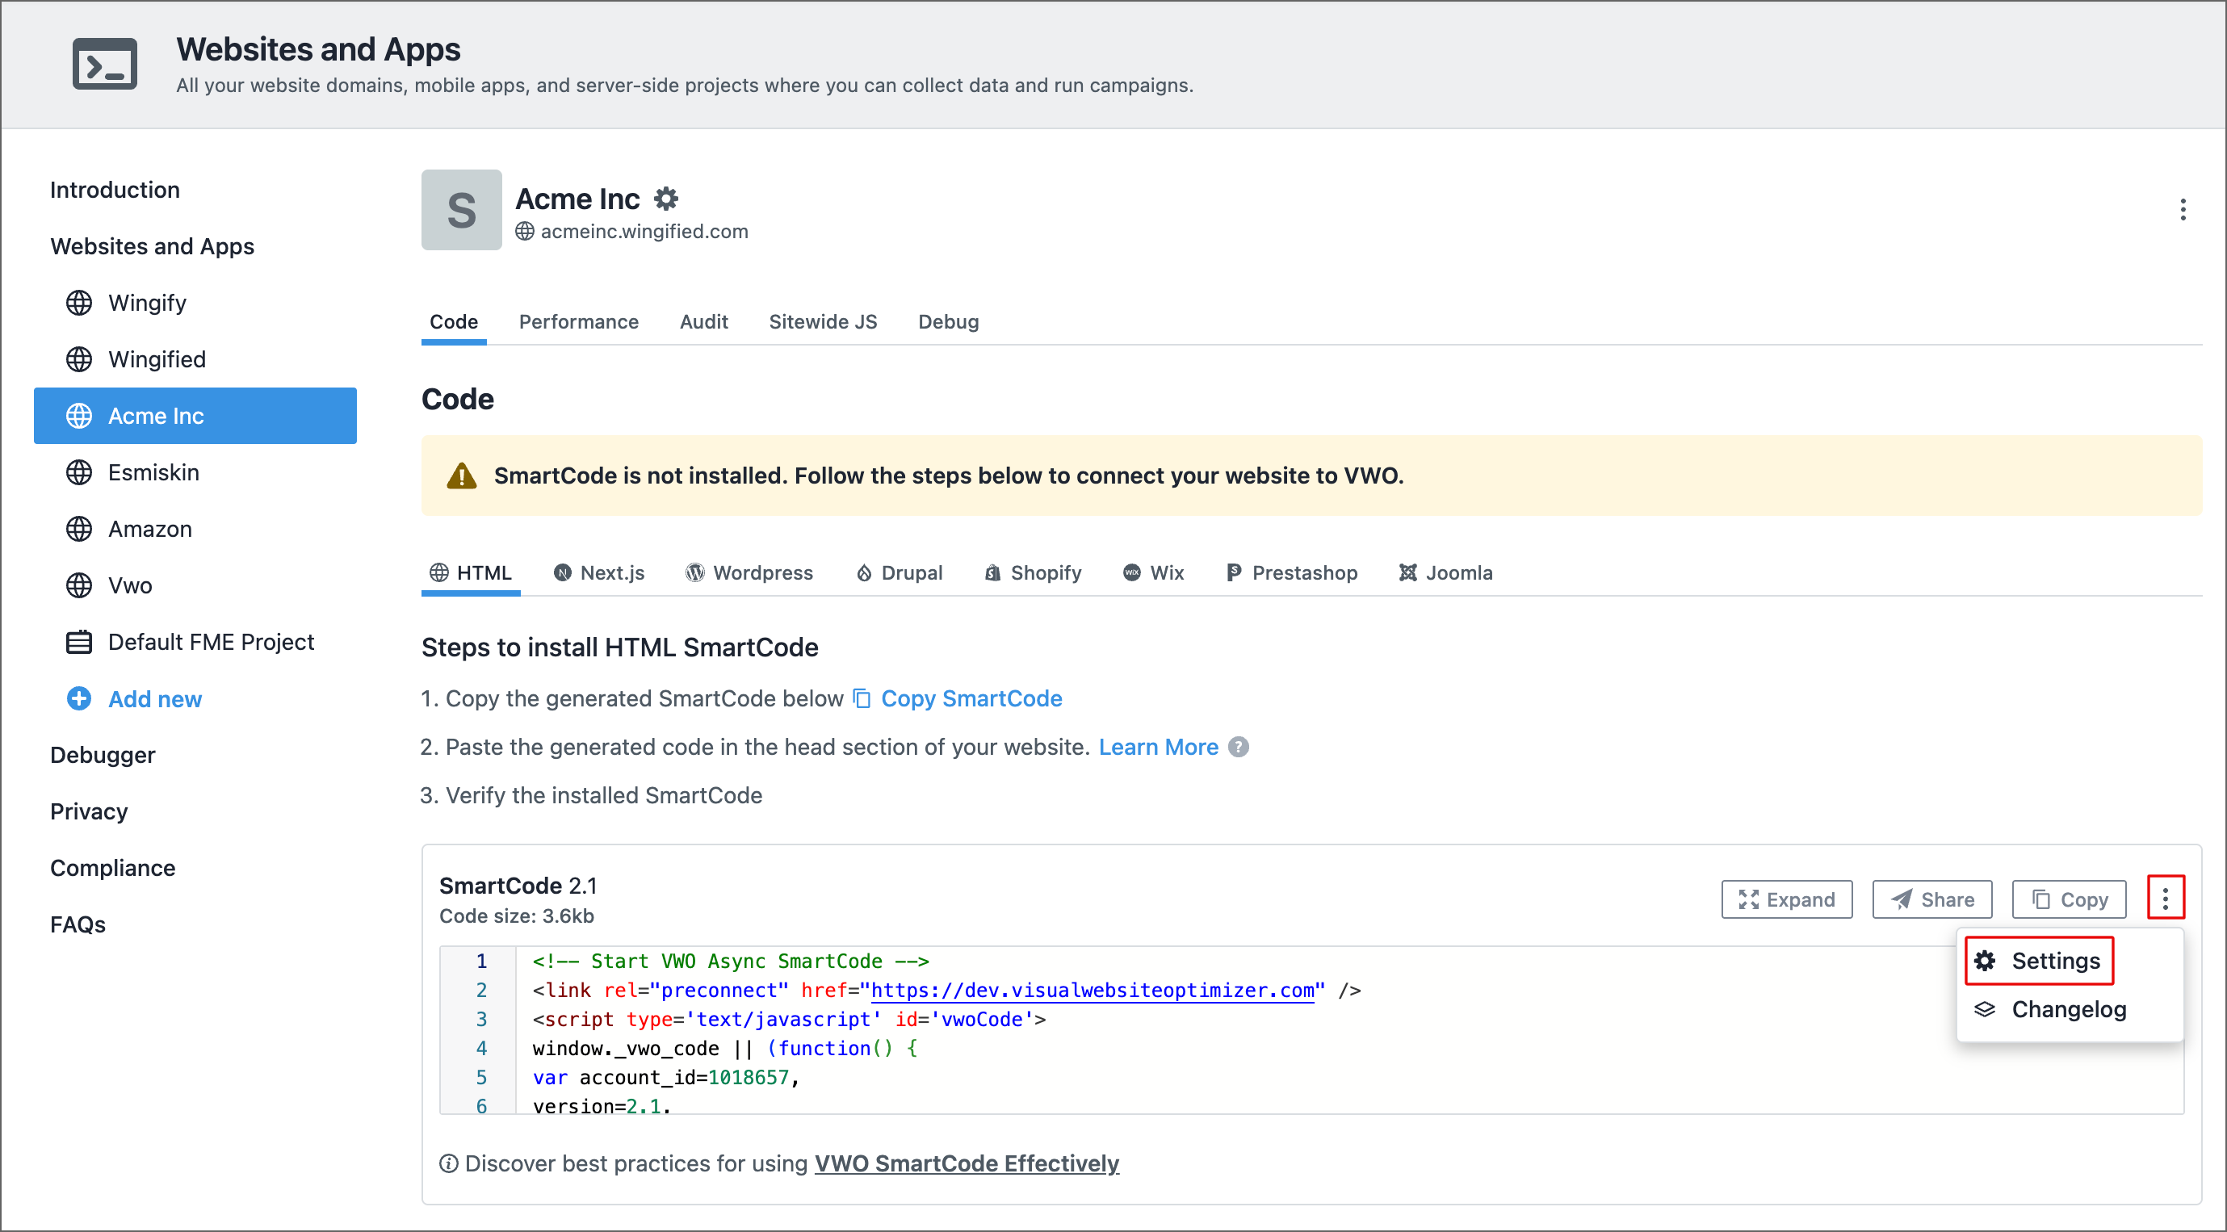Click the Copy SmartCode link
This screenshot has height=1232, width=2227.
(x=971, y=698)
